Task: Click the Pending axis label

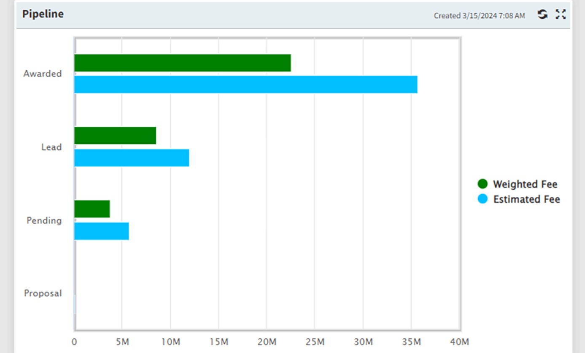Action: (44, 220)
